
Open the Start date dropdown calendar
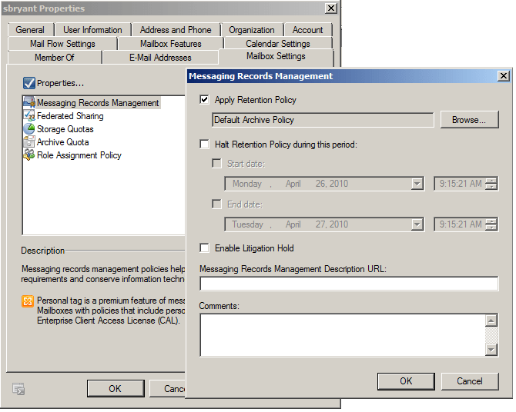pyautogui.click(x=417, y=184)
